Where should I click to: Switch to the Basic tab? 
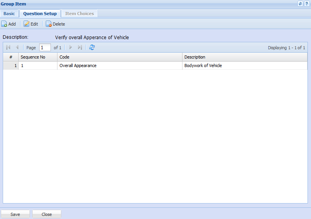9,14
